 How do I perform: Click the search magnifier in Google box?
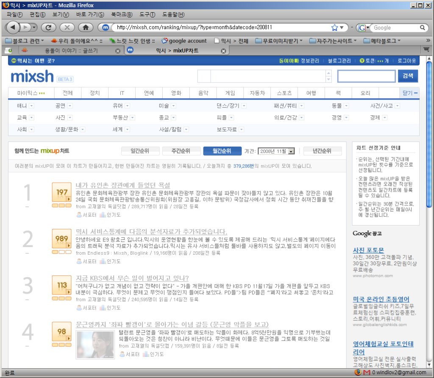[x=422, y=28]
